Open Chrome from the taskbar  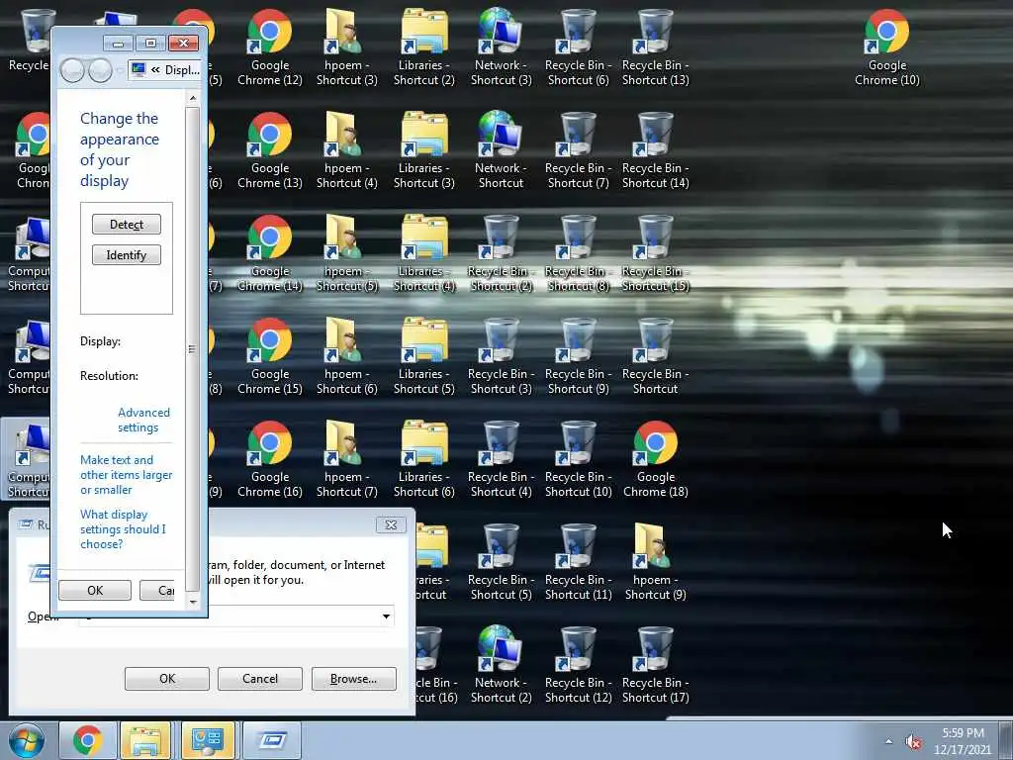[87, 740]
